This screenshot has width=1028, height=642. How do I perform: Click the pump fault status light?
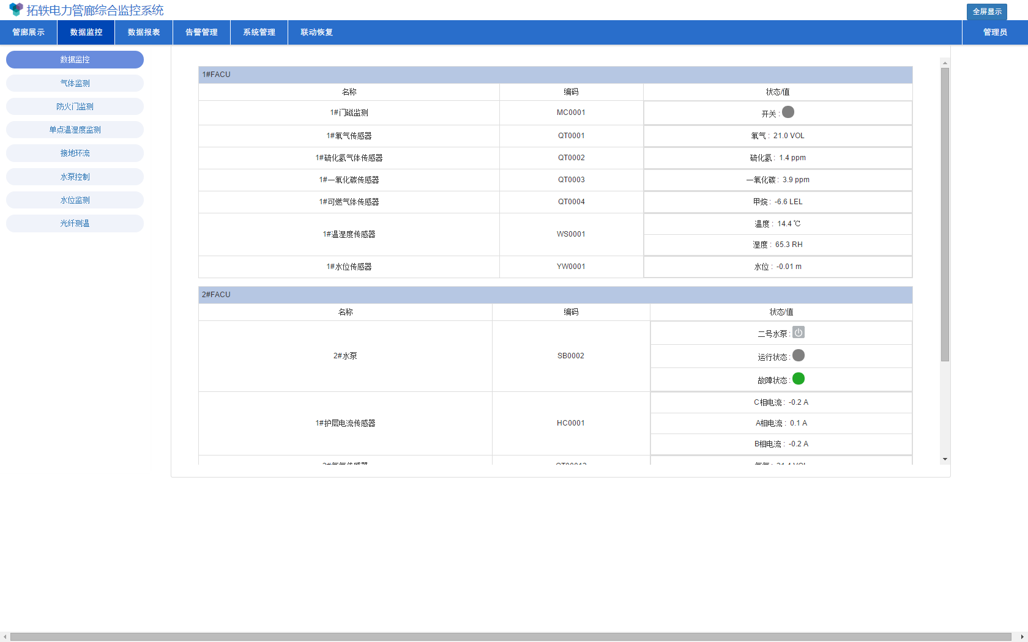799,378
